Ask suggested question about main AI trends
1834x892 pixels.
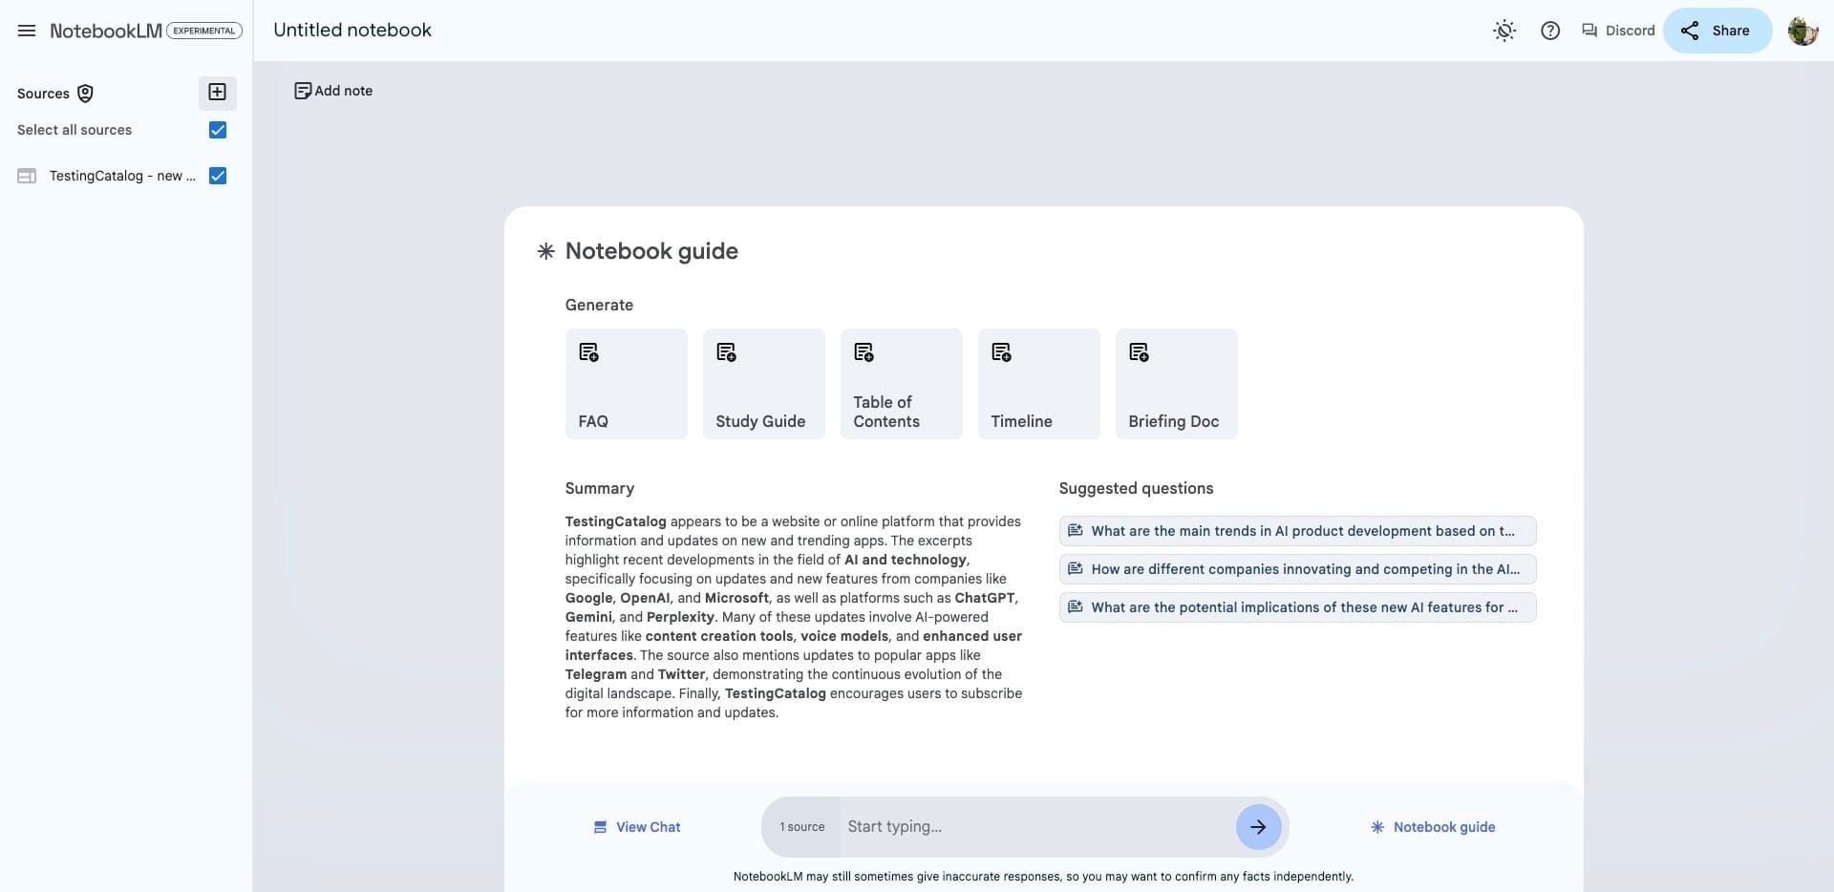[1297, 531]
